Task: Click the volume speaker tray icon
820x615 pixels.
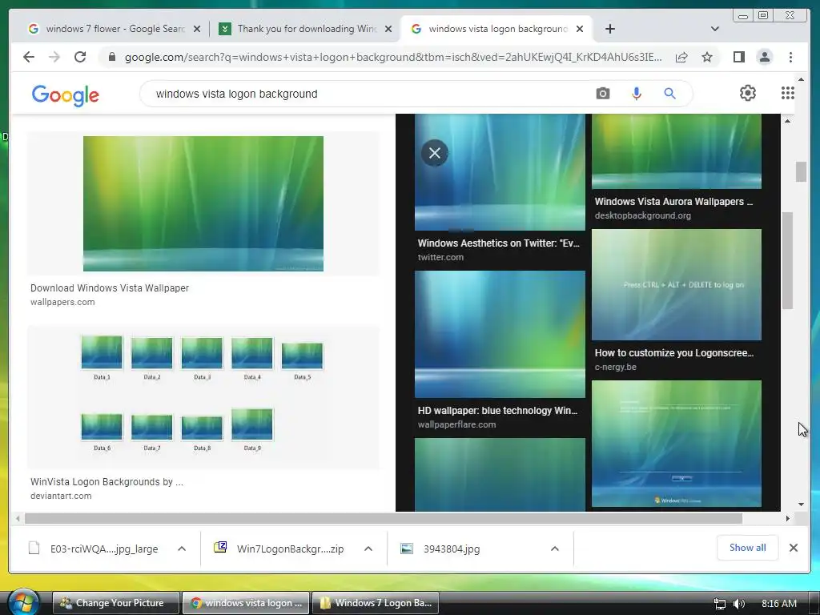Action: tap(738, 604)
